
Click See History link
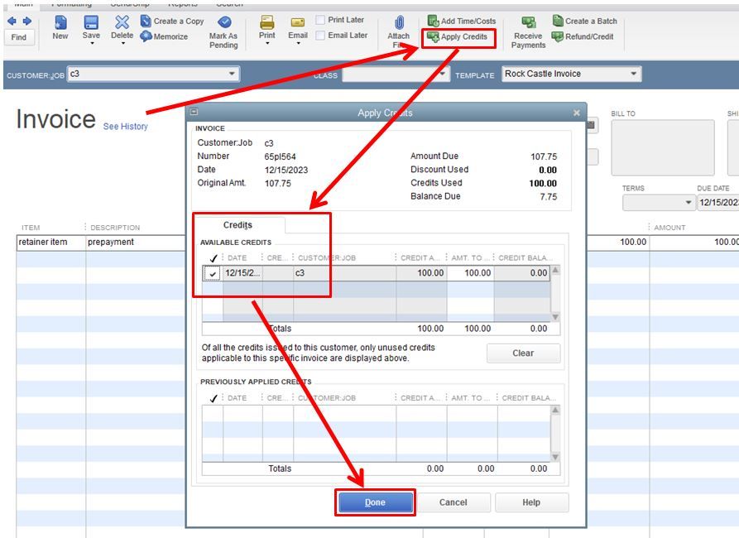click(125, 127)
